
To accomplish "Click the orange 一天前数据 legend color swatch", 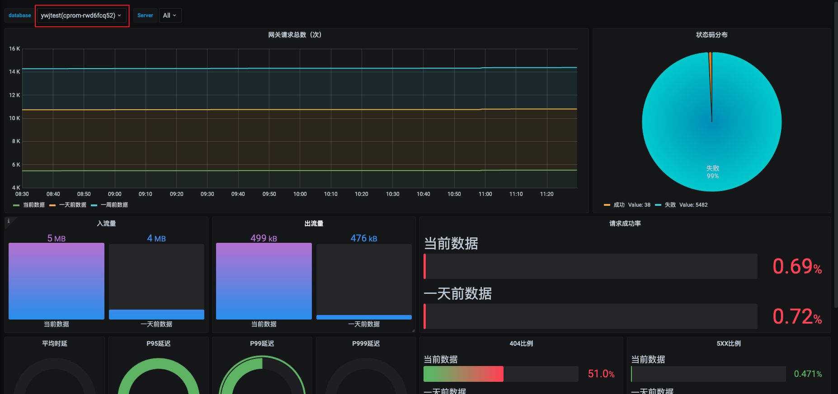I will (52, 205).
